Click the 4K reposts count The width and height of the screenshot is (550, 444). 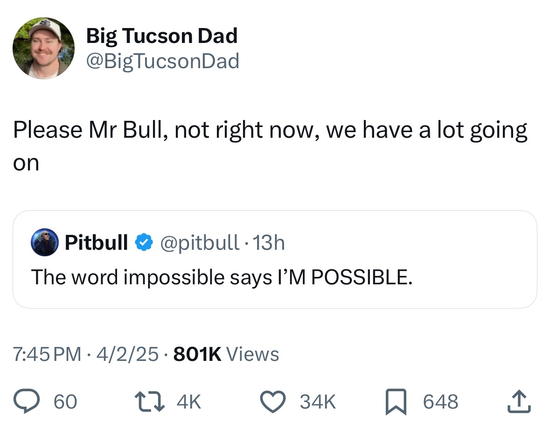coord(189,402)
